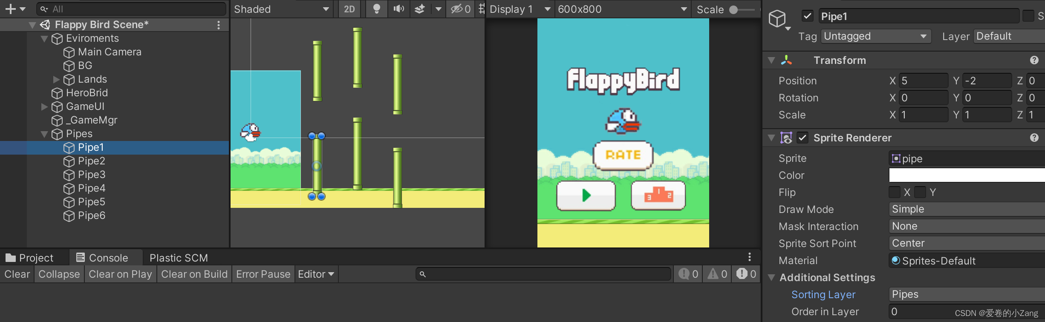Toggle Clear on Play
This screenshot has height=322, width=1045.
click(x=120, y=274)
